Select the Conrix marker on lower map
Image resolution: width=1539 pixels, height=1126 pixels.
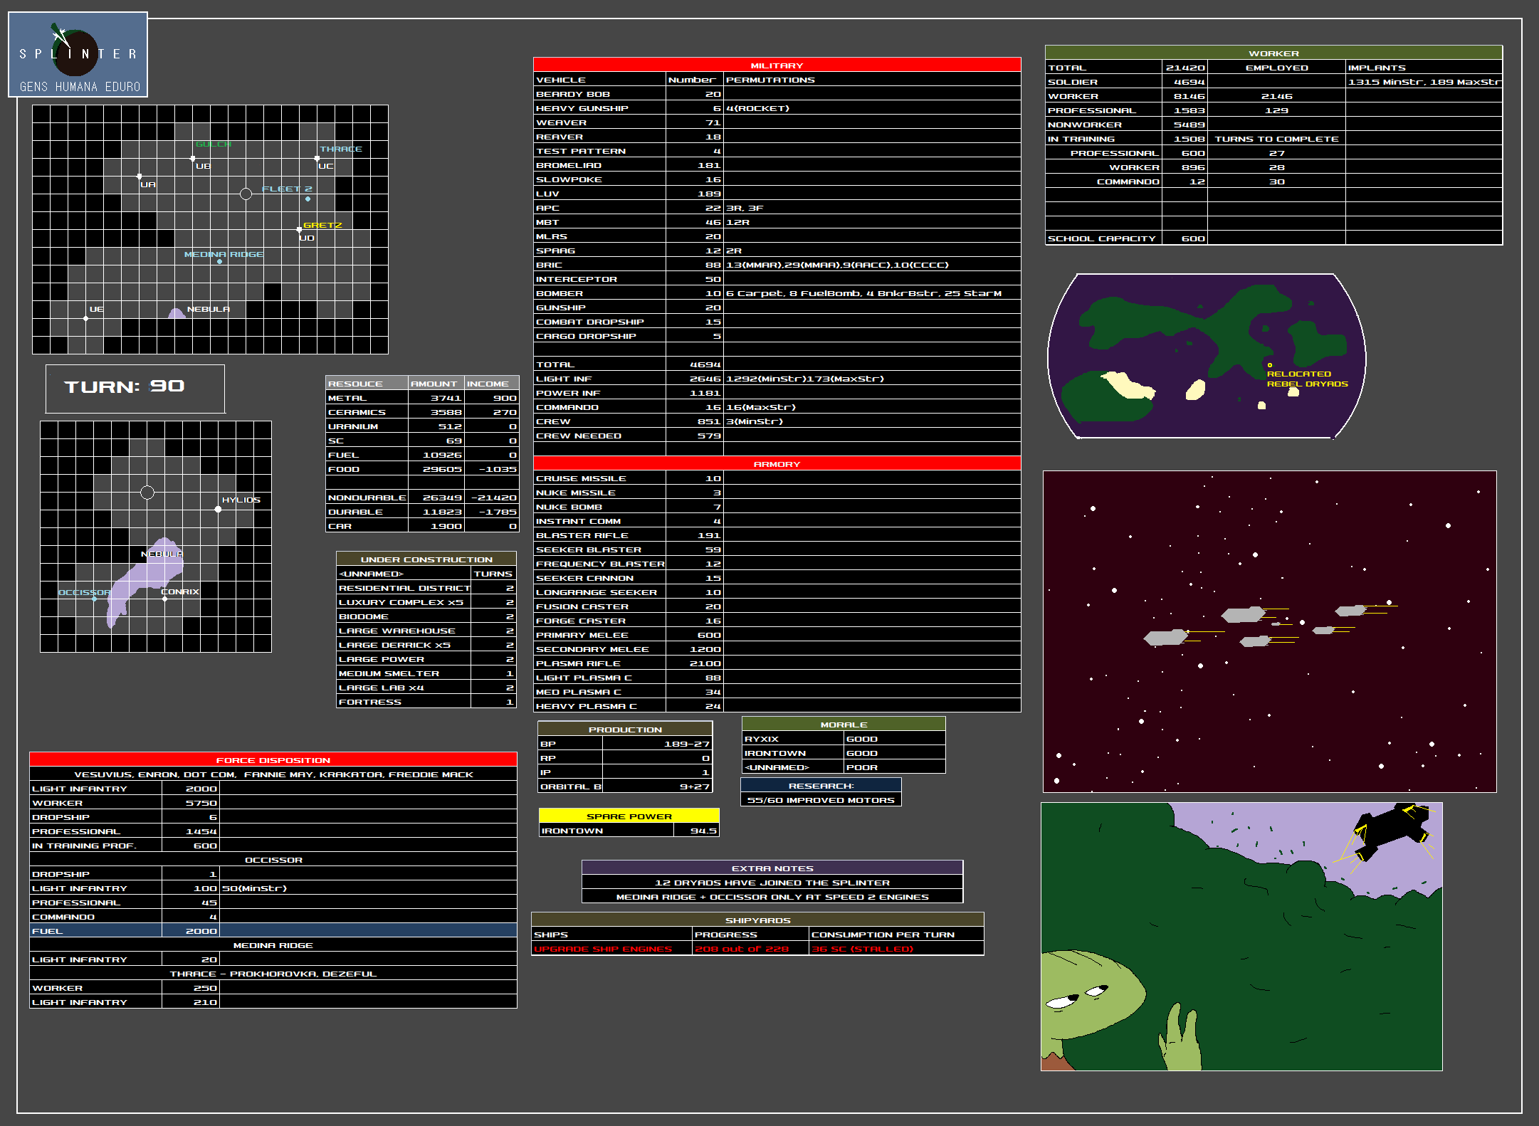(x=164, y=599)
